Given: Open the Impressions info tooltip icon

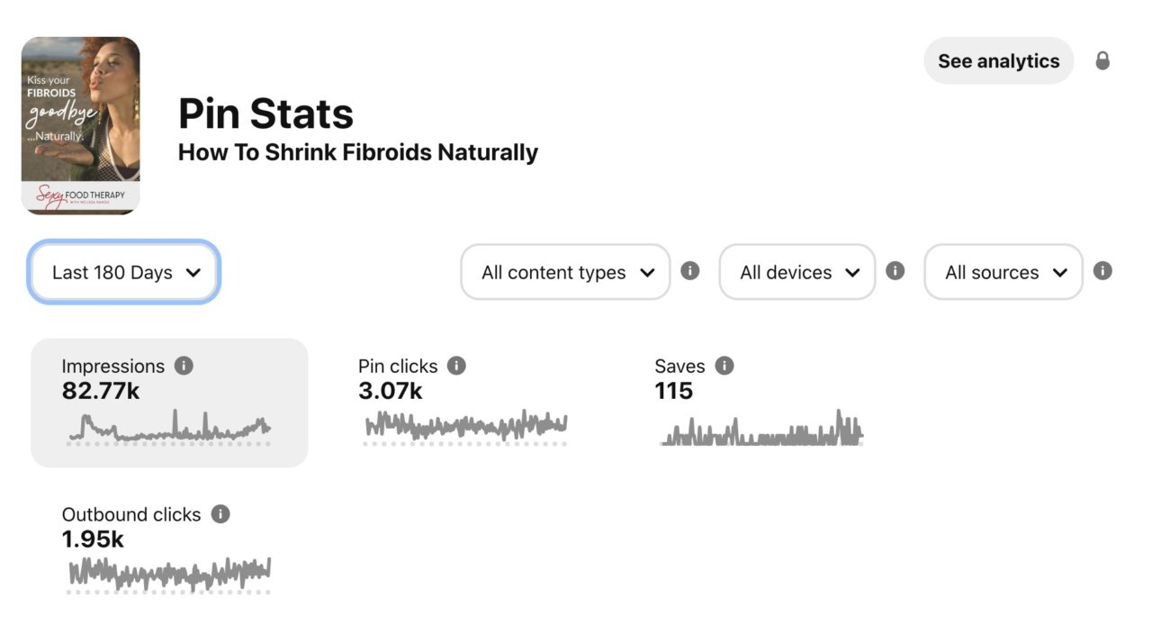Looking at the screenshot, I should click(184, 366).
